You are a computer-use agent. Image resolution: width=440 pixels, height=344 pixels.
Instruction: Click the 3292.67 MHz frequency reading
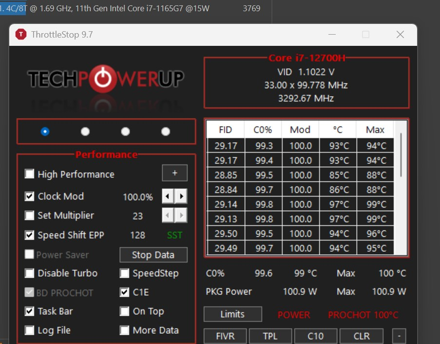point(306,99)
